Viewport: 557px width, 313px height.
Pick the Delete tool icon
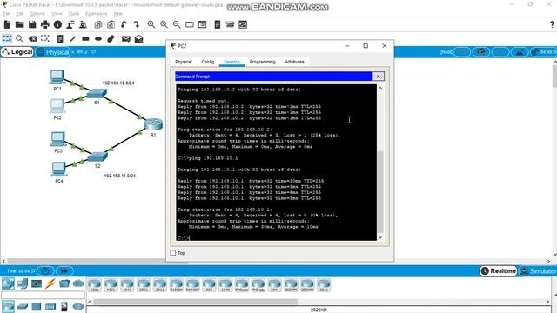[x=32, y=38]
